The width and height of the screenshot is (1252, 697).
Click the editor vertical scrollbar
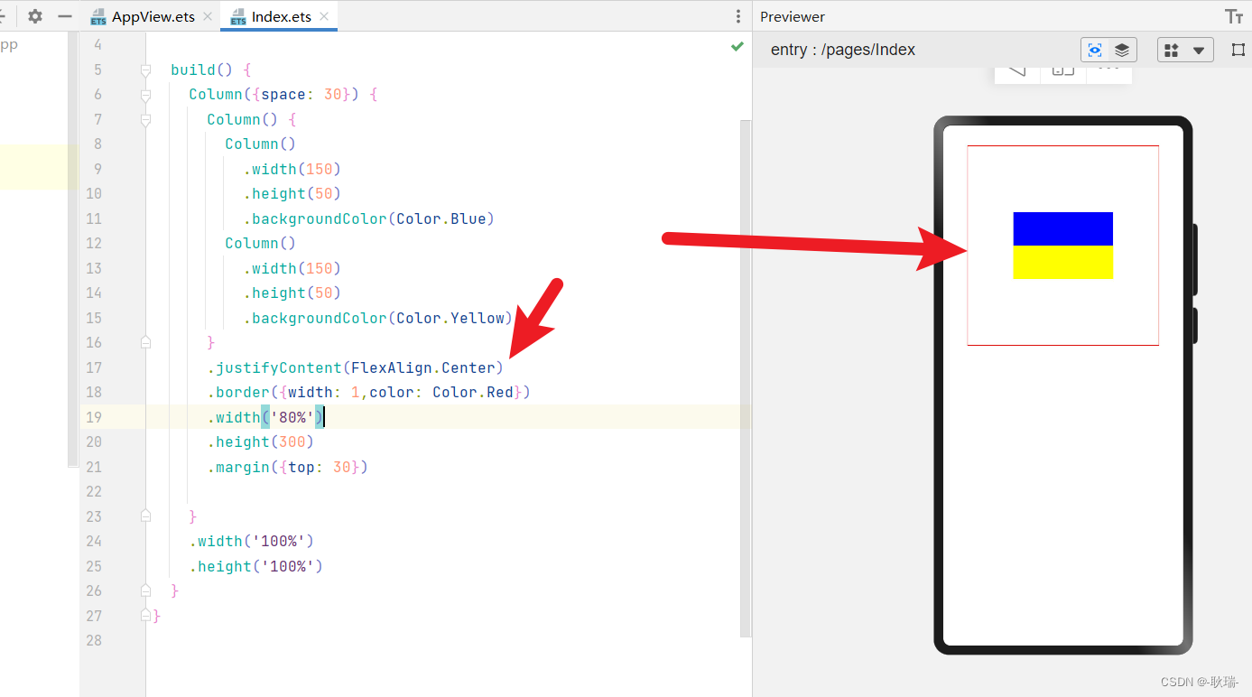click(x=746, y=377)
